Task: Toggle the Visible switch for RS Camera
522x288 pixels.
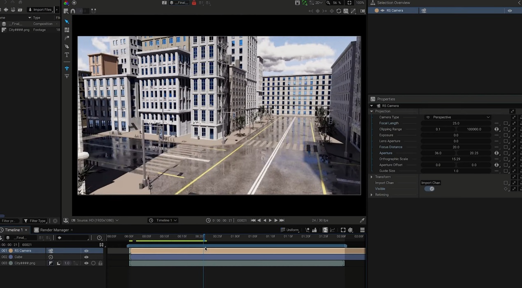Action: point(429,189)
